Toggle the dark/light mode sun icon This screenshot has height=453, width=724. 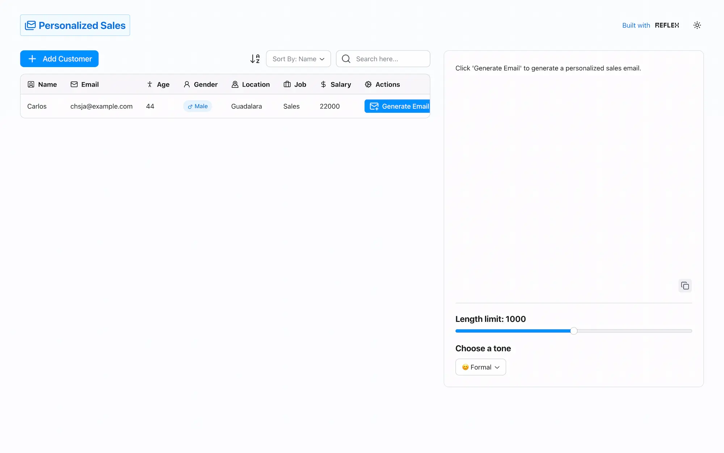[x=697, y=25]
